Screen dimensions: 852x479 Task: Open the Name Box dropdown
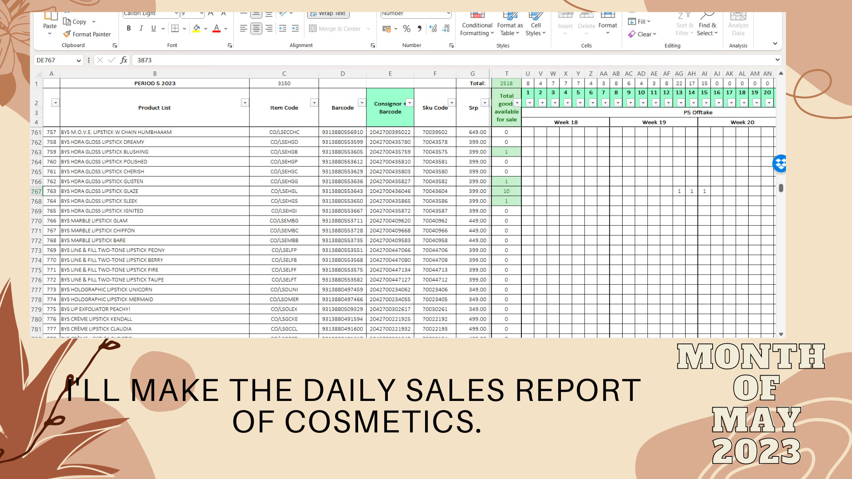(x=79, y=60)
